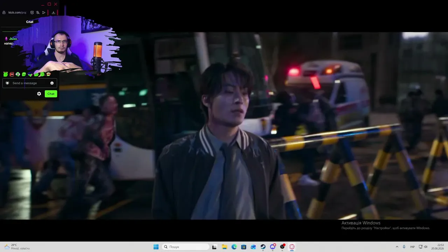Click the chat identity shield icon in message box
This screenshot has width=448, height=252.
click(x=7, y=83)
